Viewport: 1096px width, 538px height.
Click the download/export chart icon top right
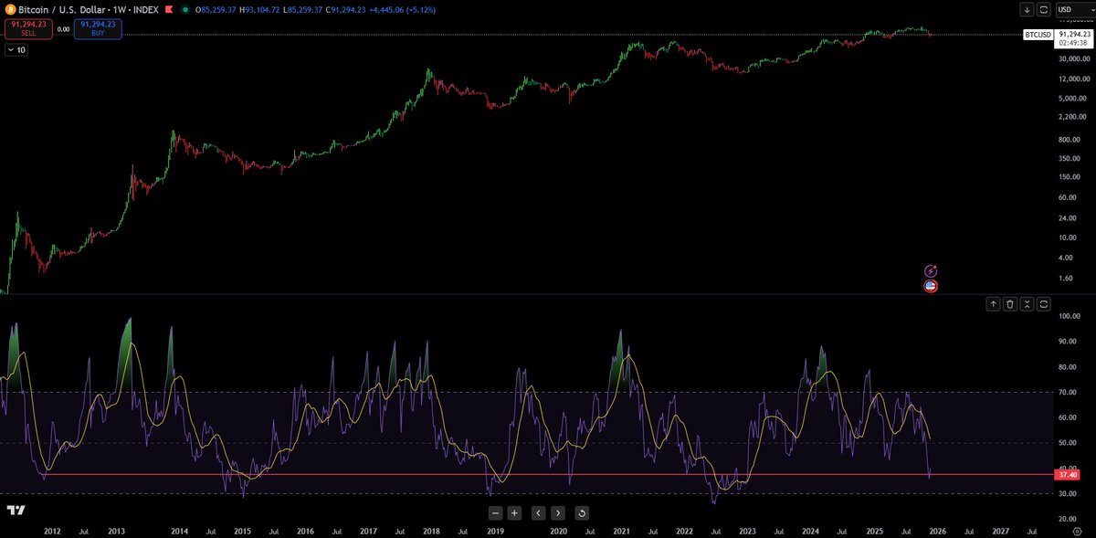[1027, 9]
